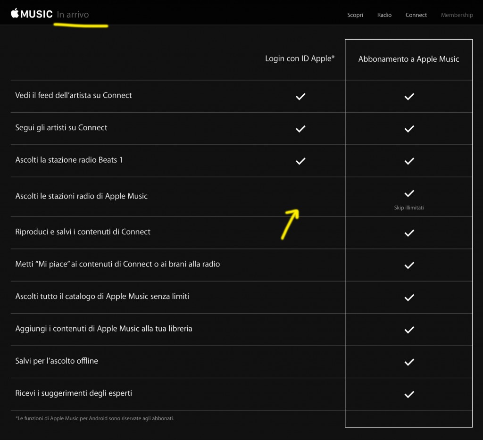Click Apple ID checkmark for artist feed row
Image resolution: width=483 pixels, height=440 pixels.
tap(300, 97)
